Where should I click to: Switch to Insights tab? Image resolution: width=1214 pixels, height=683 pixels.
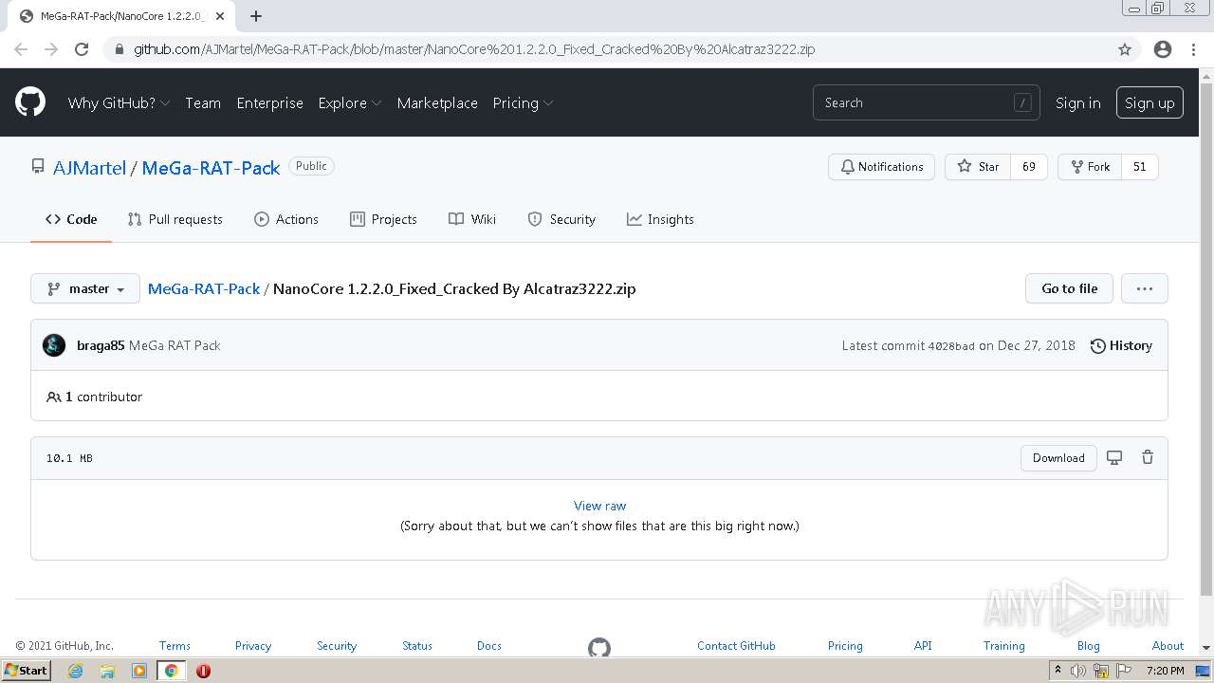coord(660,219)
